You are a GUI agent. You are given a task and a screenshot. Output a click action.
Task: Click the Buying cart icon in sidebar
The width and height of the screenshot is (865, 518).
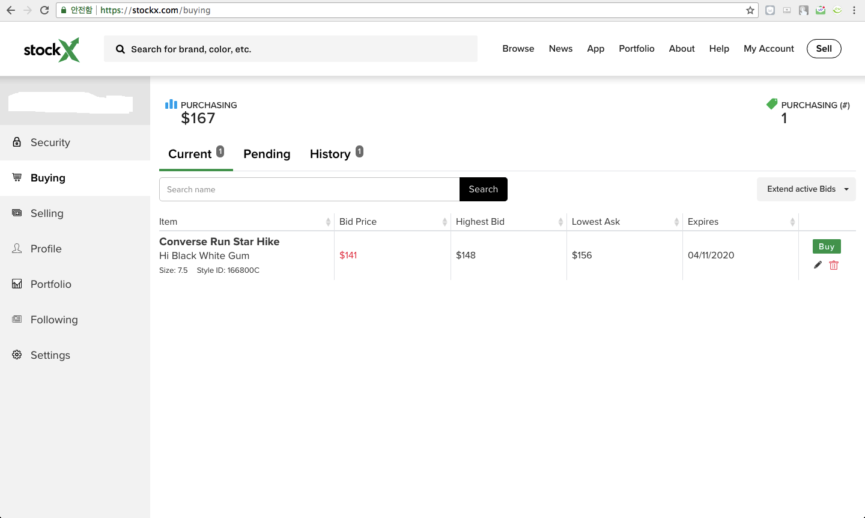click(17, 177)
